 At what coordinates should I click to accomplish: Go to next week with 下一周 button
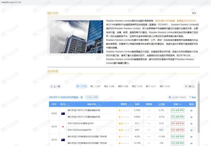190,86
